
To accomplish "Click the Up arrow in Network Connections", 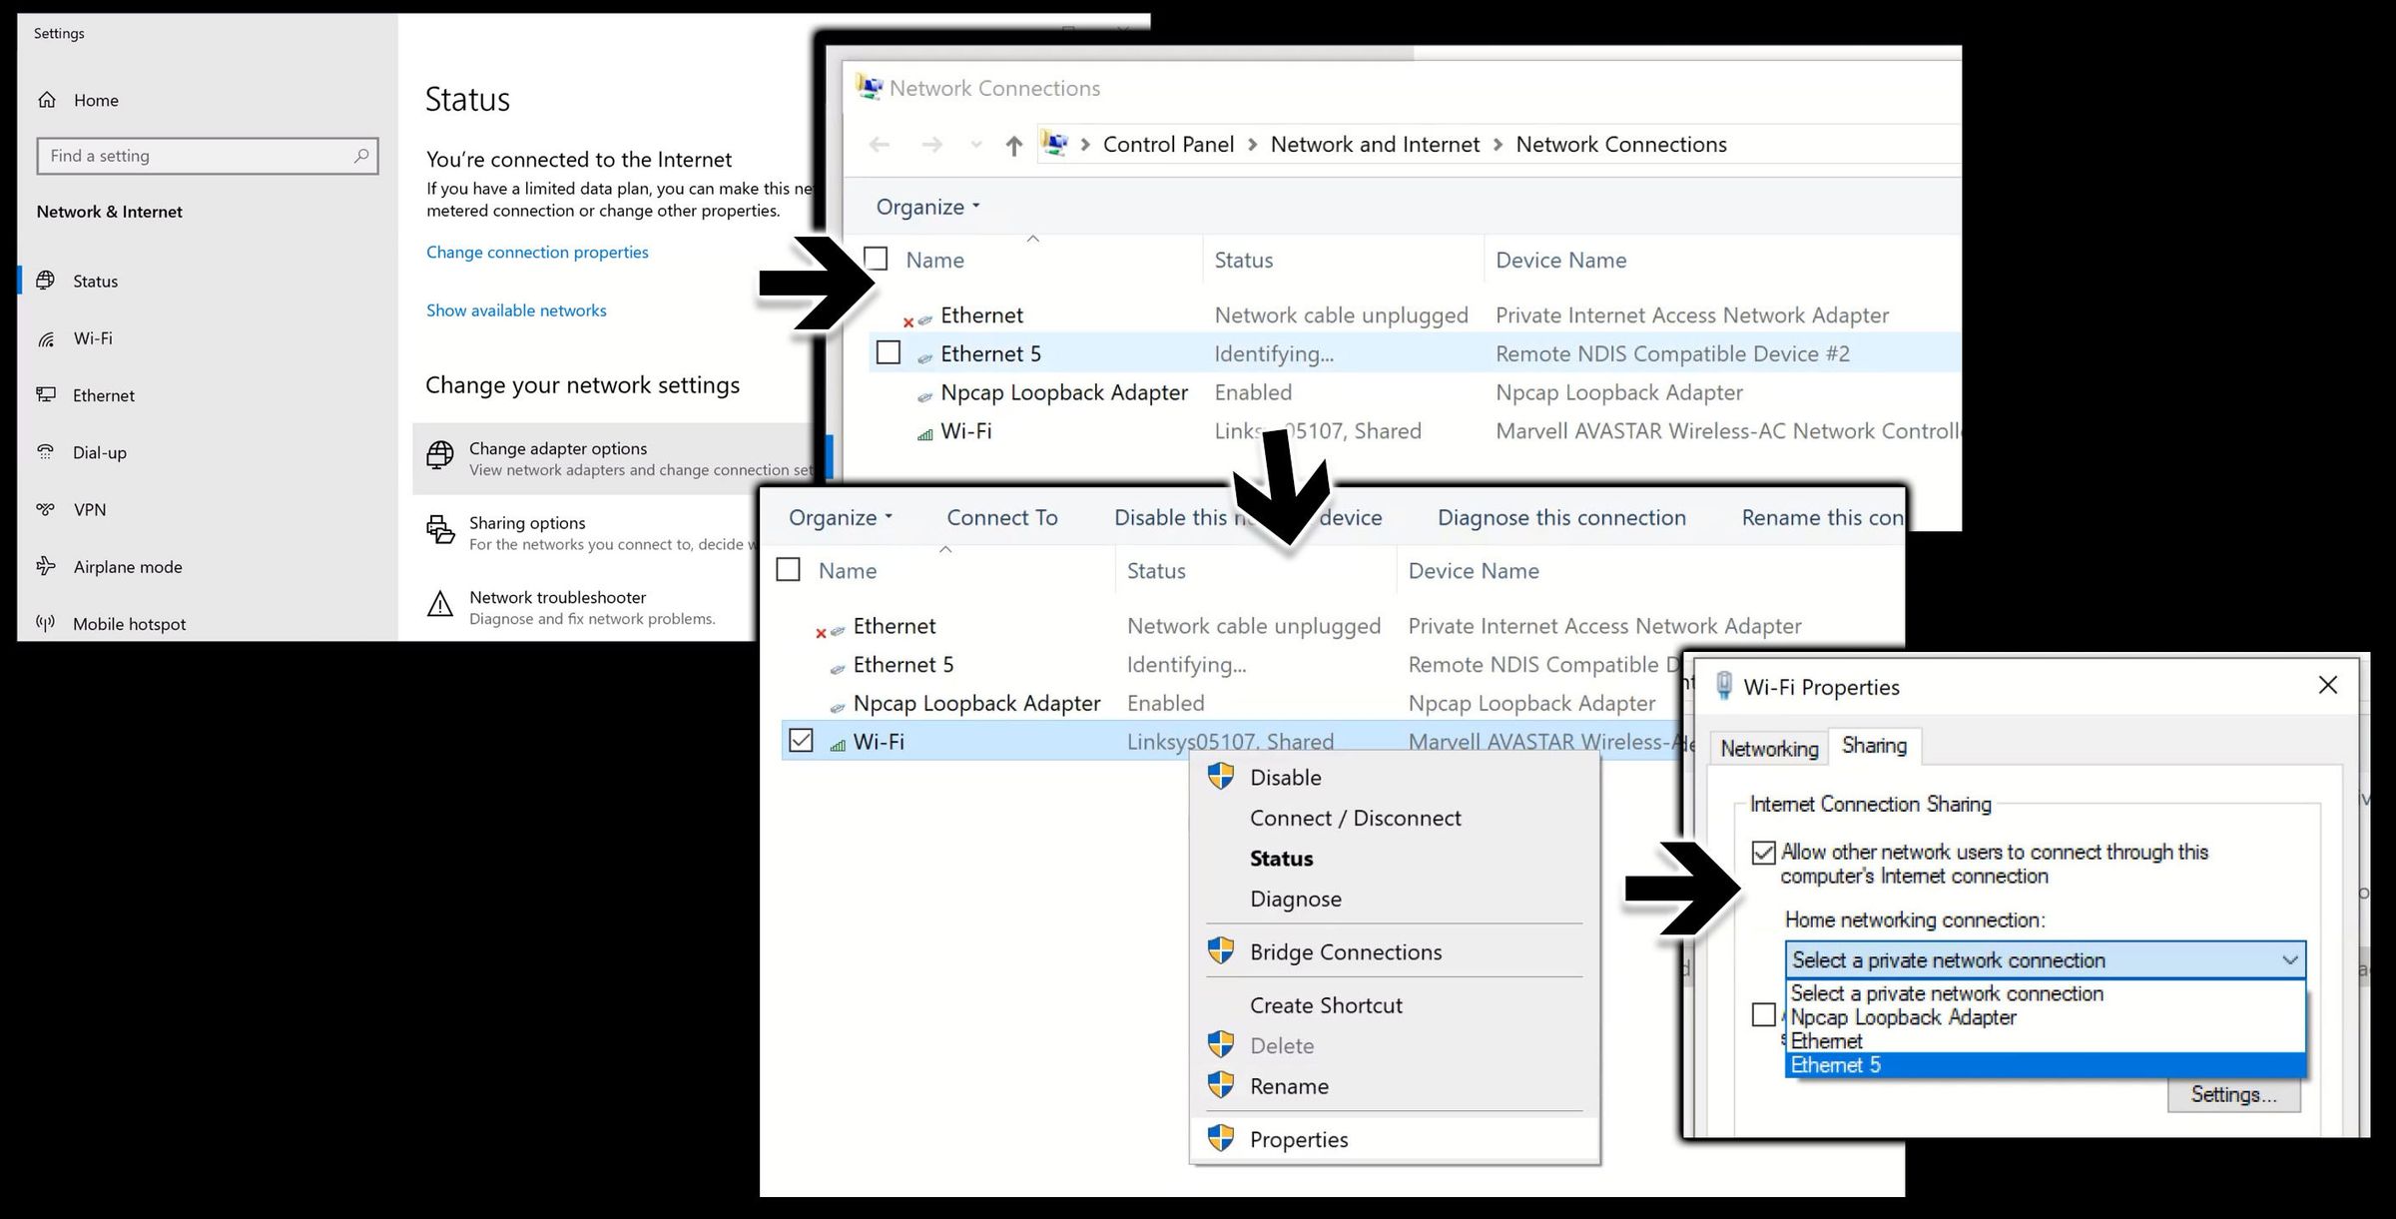I will tap(1014, 146).
